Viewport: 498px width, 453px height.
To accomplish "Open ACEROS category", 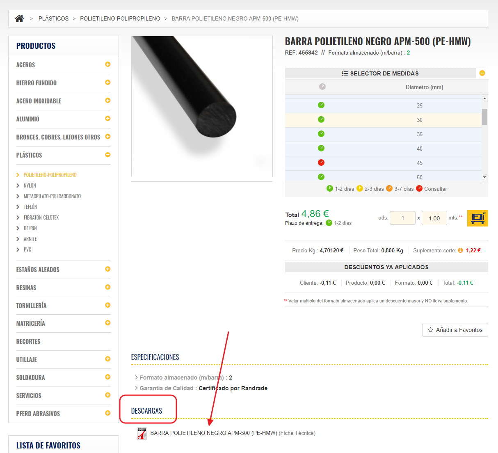I will click(x=25, y=65).
